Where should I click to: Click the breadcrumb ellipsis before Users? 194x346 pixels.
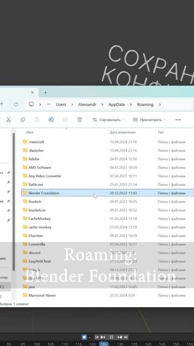(49, 104)
